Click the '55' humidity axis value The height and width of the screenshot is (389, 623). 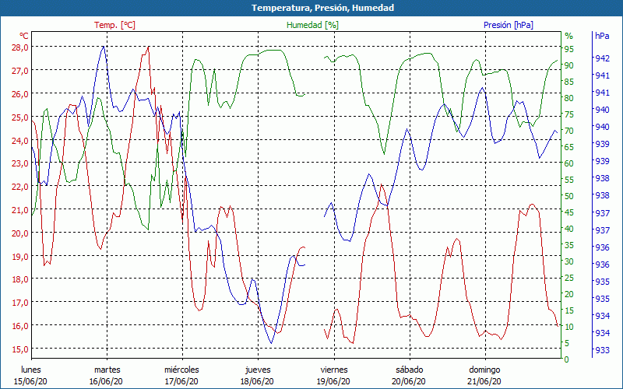[x=569, y=180]
